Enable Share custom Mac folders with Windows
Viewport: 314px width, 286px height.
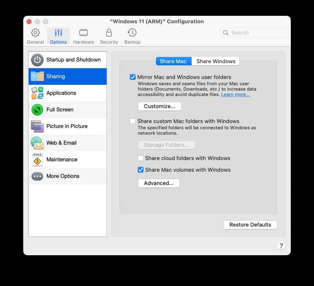133,121
